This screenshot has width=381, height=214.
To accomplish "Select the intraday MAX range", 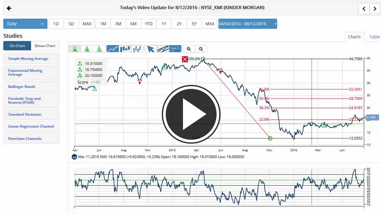I will [87, 24].
